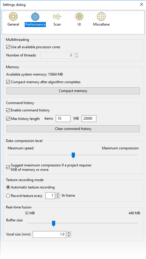Decrease number of threads with down arrow

point(77,57)
